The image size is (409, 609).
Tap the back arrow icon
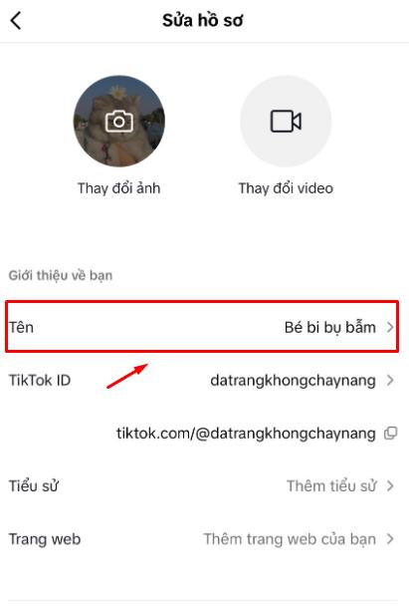coord(16,21)
